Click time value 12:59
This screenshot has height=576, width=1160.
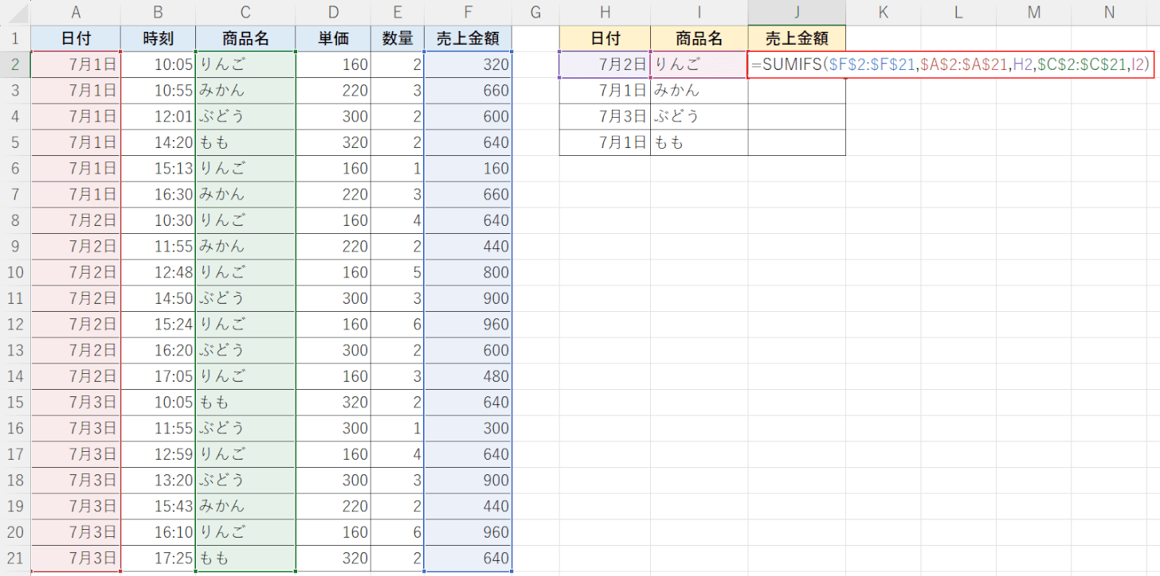pos(159,454)
